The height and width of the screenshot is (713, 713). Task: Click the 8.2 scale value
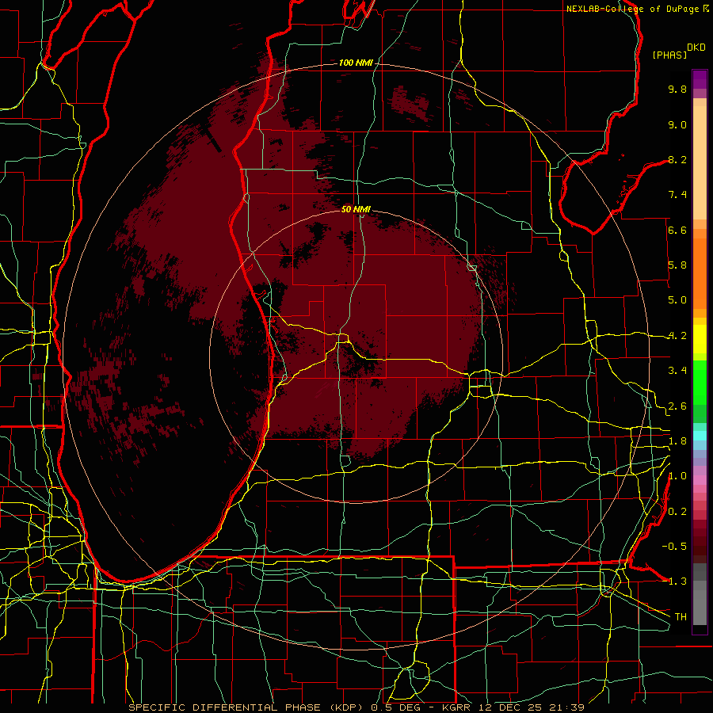[677, 159]
